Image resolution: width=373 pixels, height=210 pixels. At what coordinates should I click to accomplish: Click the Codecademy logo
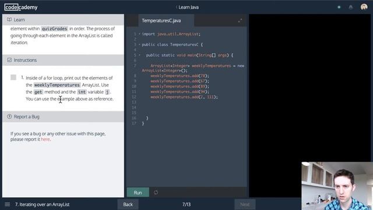[x=21, y=8]
